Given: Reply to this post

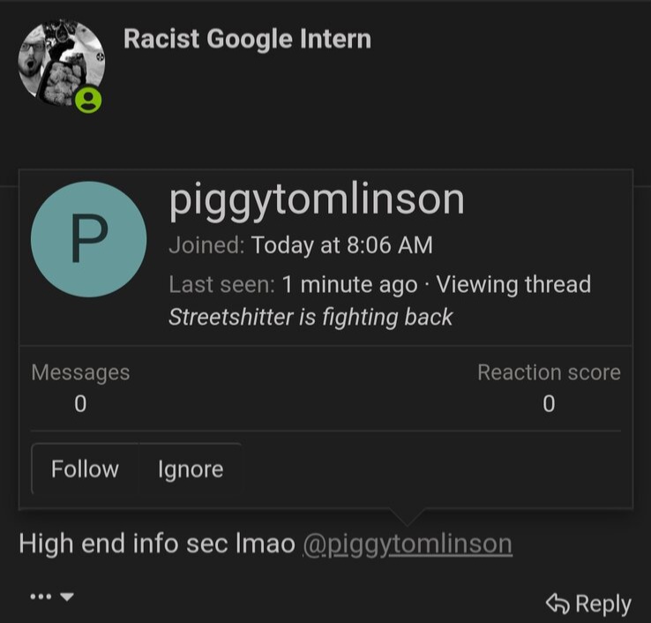Looking at the screenshot, I should (x=588, y=604).
